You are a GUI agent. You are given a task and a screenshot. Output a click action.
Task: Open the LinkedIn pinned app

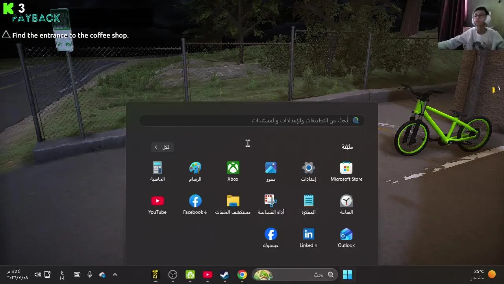click(x=308, y=238)
